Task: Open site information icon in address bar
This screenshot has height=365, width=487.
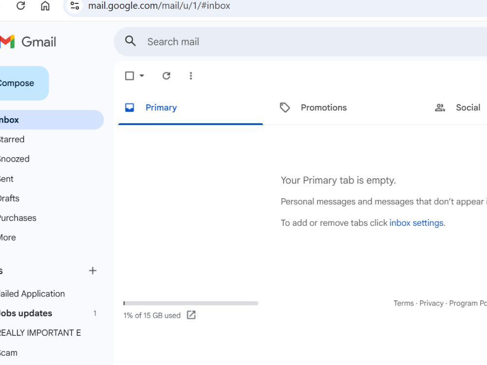Action: coord(75,5)
